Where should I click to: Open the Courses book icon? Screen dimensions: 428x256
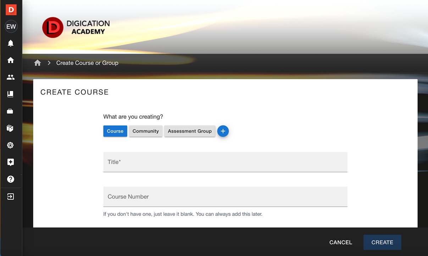coord(11,94)
